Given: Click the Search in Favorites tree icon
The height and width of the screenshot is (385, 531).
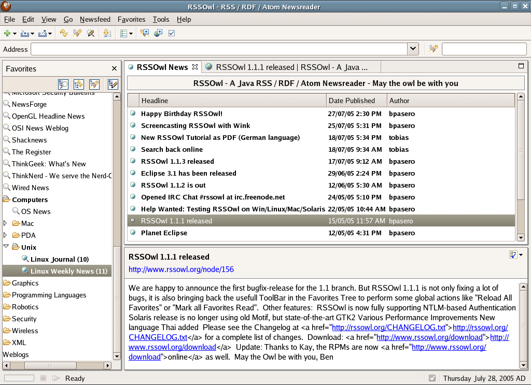Looking at the screenshot, I should coord(63,84).
